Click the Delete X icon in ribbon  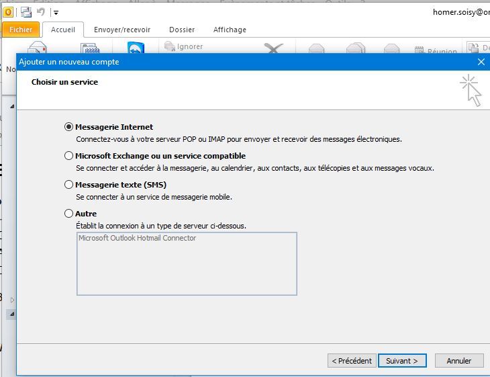click(x=273, y=49)
